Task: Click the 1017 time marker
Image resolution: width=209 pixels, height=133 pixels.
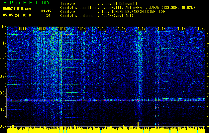Action: click(x=142, y=29)
